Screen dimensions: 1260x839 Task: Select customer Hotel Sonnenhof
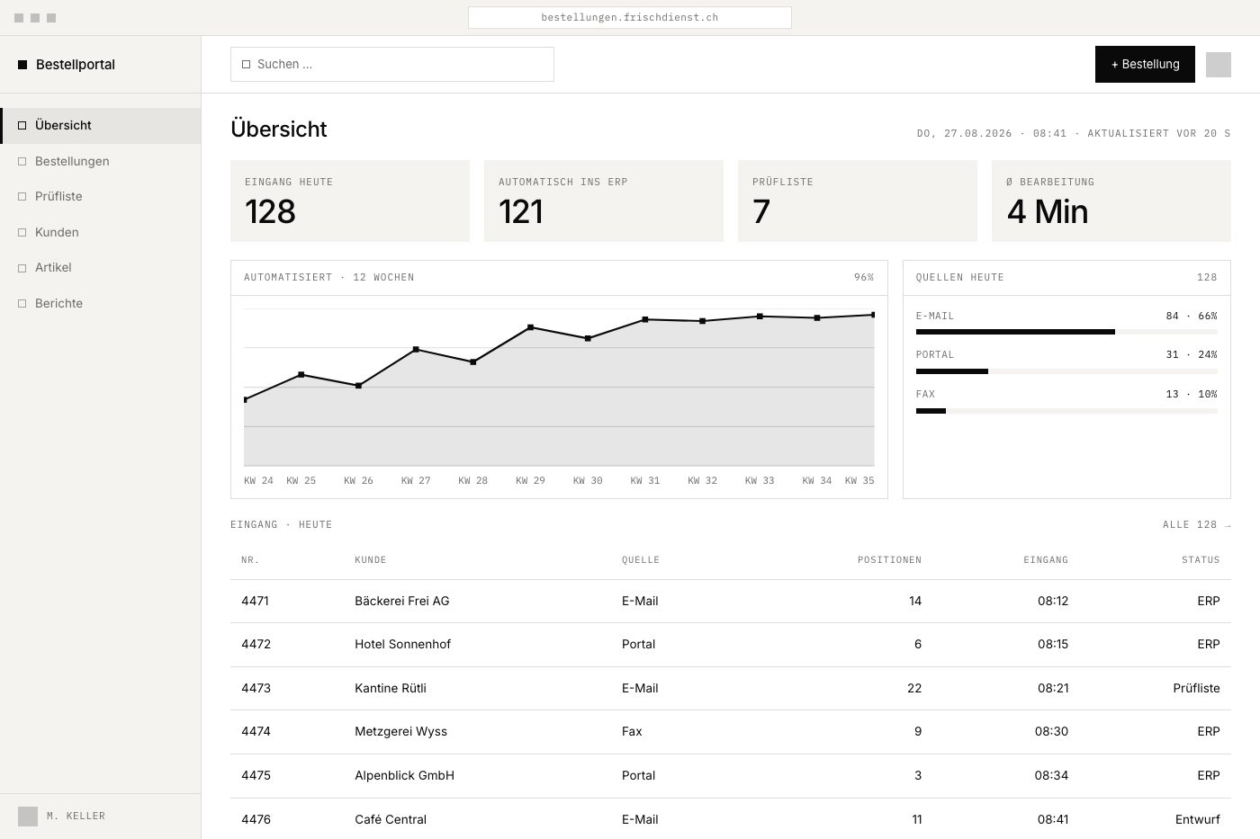(402, 645)
